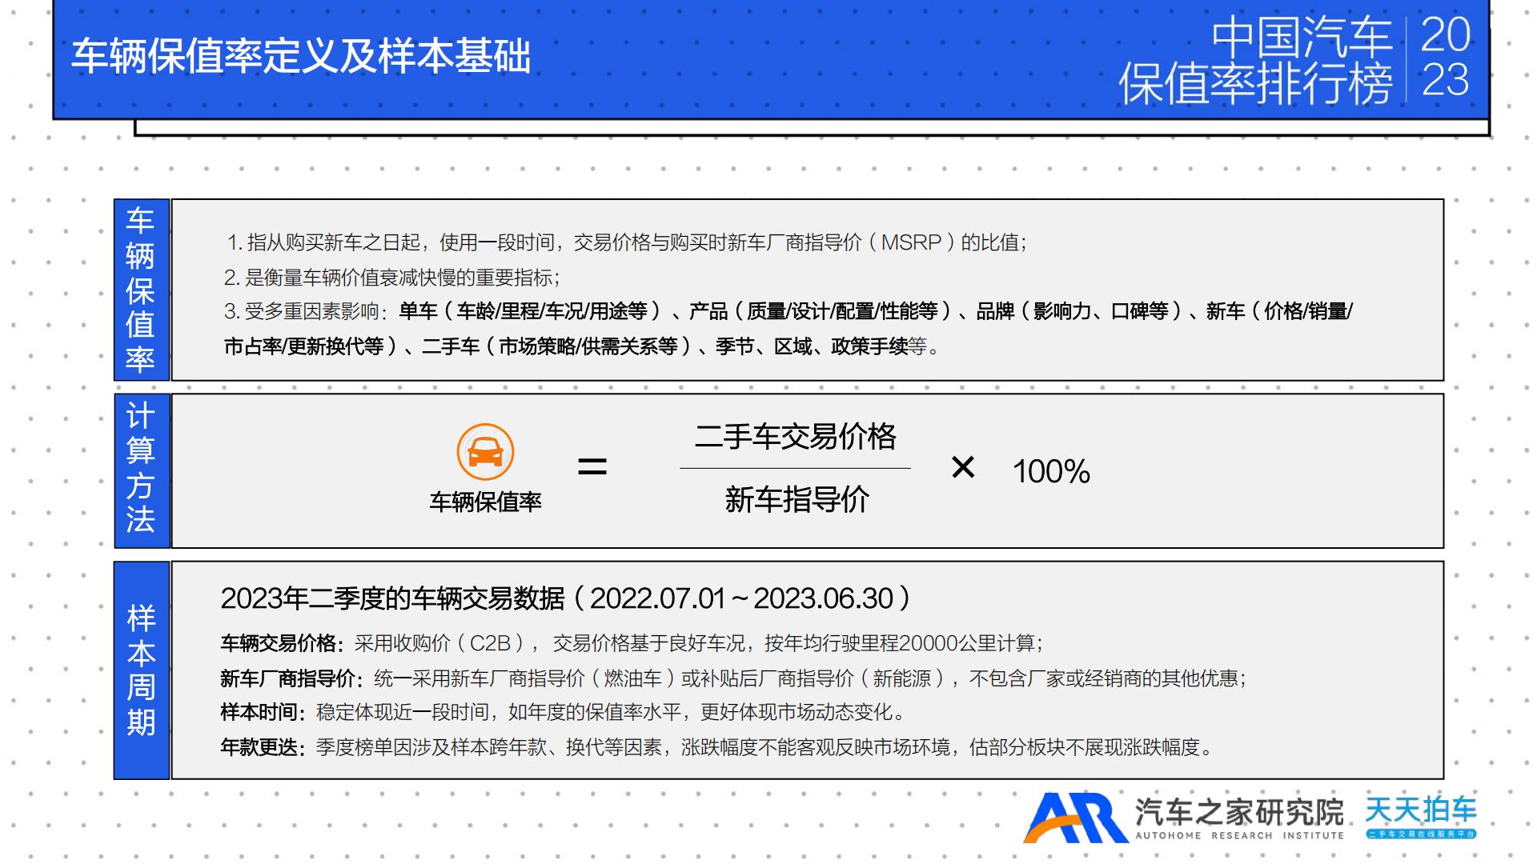Viewport: 1537px width, 864px height.
Task: Click AUTOHOME RESEARCH INSTITUTE English caption
Action: point(1239,836)
